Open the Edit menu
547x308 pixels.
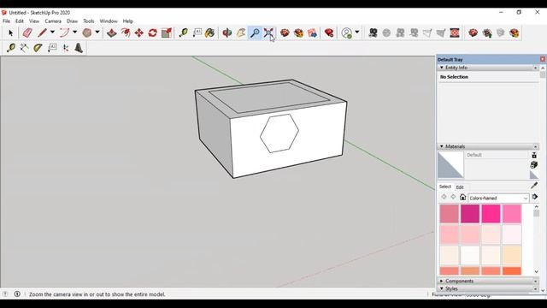20,21
